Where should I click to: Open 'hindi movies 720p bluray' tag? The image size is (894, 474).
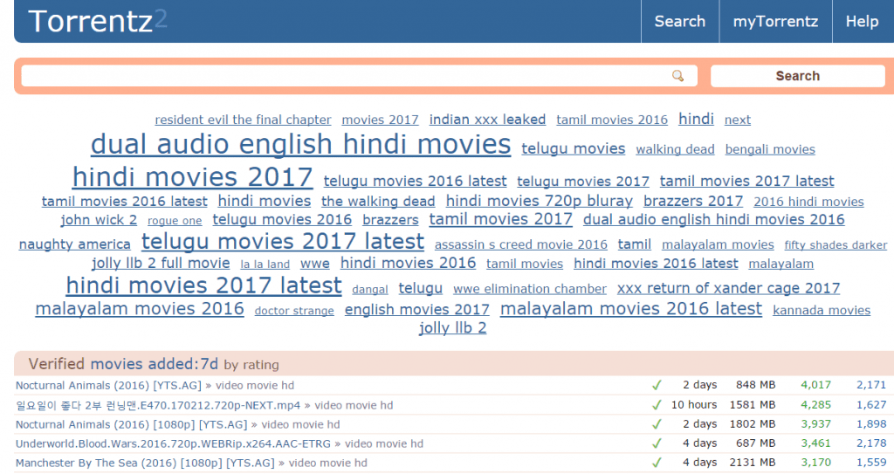click(x=540, y=201)
